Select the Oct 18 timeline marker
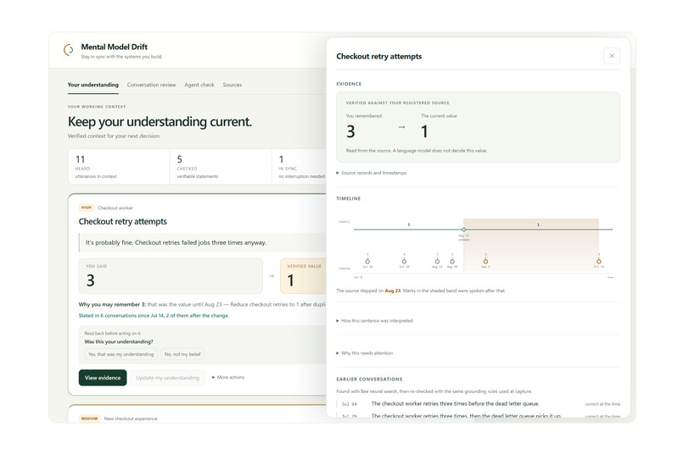The width and height of the screenshot is (684, 455). [x=599, y=261]
